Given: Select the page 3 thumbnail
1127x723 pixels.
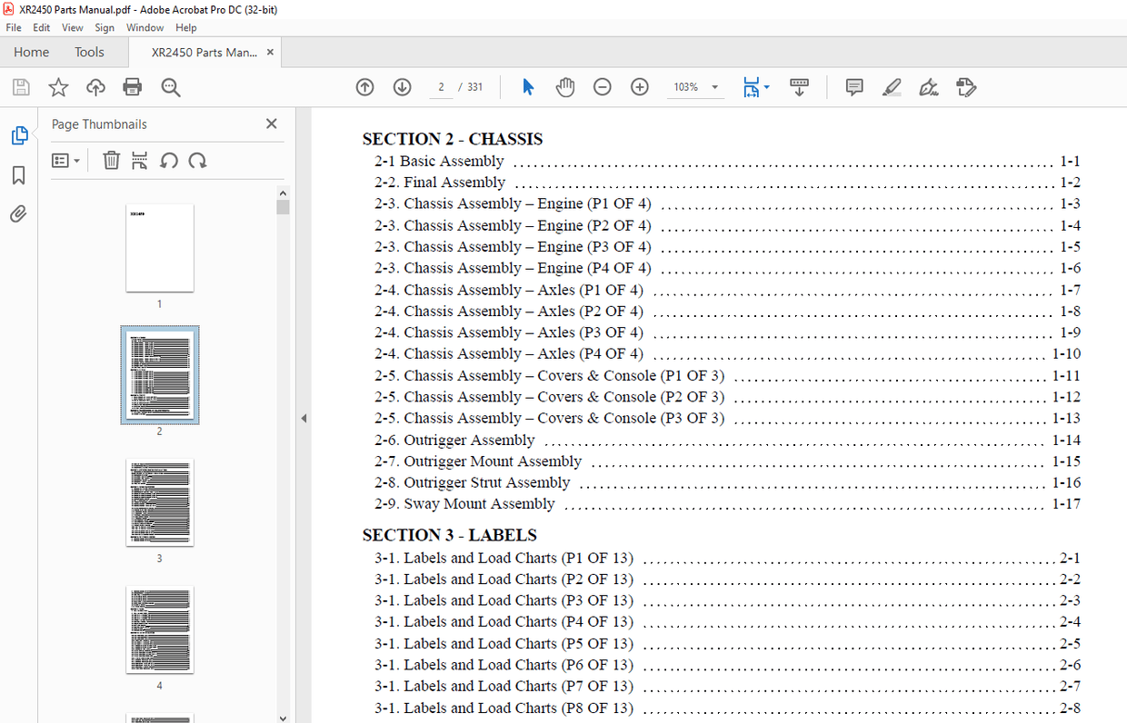Looking at the screenshot, I should click(x=159, y=502).
